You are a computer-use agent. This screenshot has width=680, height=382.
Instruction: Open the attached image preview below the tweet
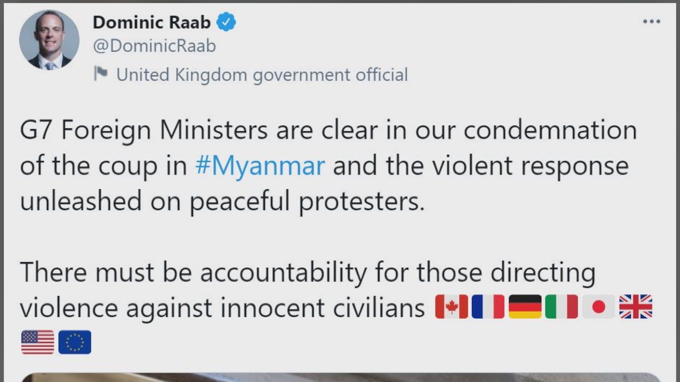tap(340, 377)
